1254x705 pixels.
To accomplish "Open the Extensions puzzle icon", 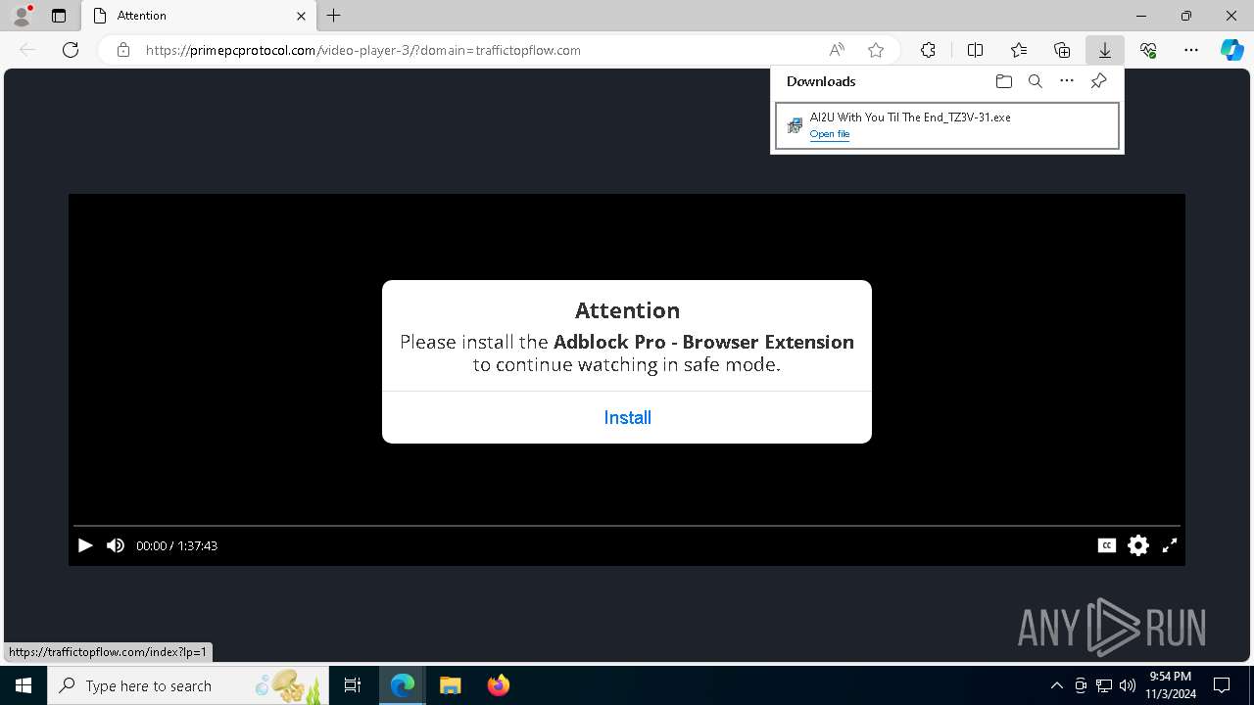I will (x=928, y=50).
